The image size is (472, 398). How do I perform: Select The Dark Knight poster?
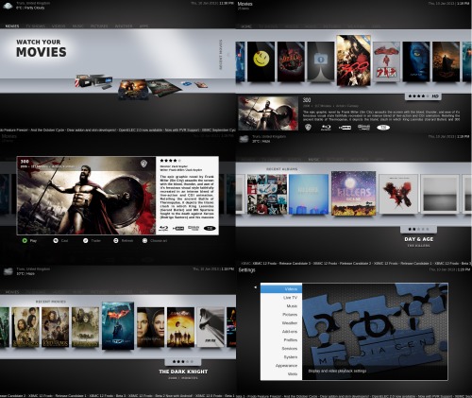coord(118,325)
